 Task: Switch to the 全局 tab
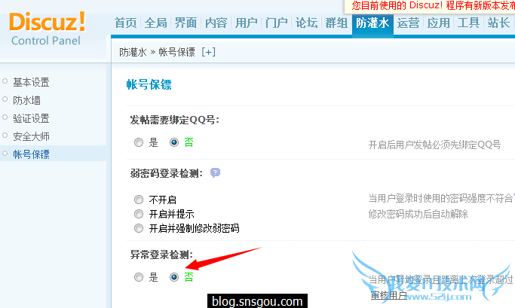(x=155, y=23)
